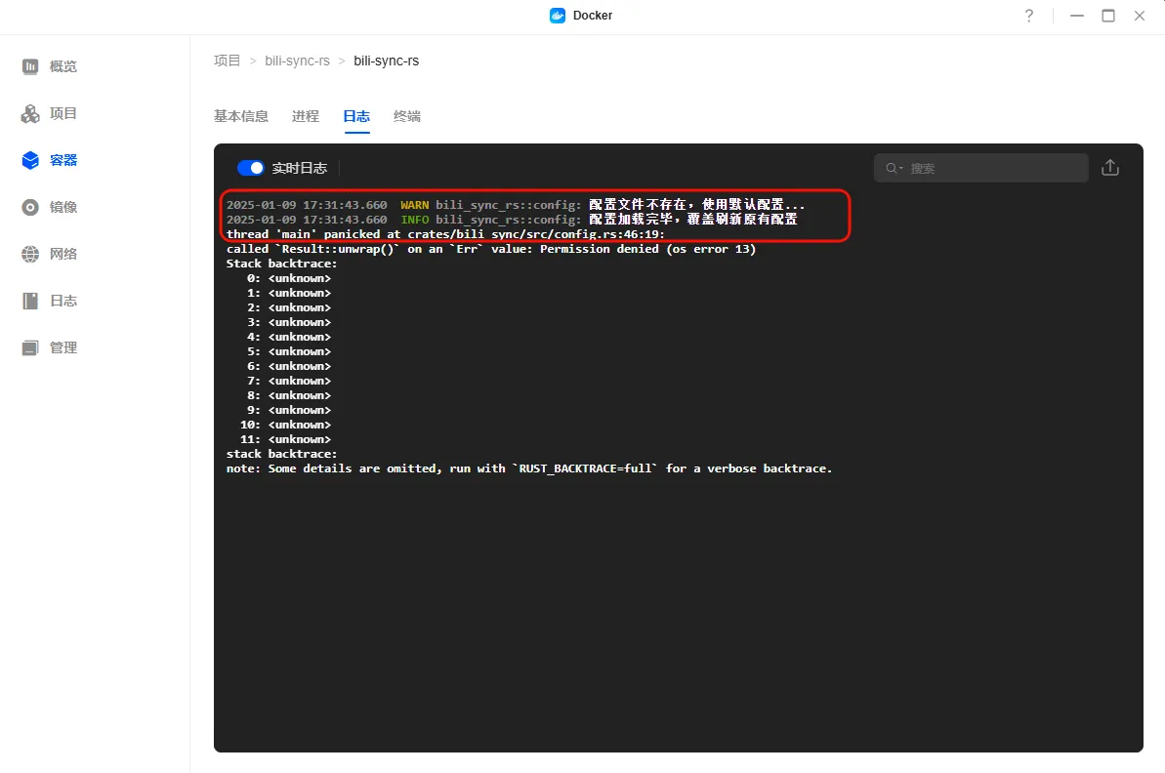Click the Docker whale icon in title bar
1165x773 pixels.
click(558, 16)
